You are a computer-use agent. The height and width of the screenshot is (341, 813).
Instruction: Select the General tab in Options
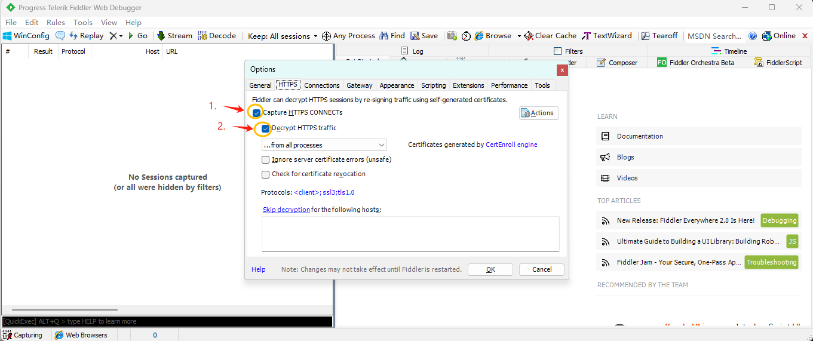260,85
